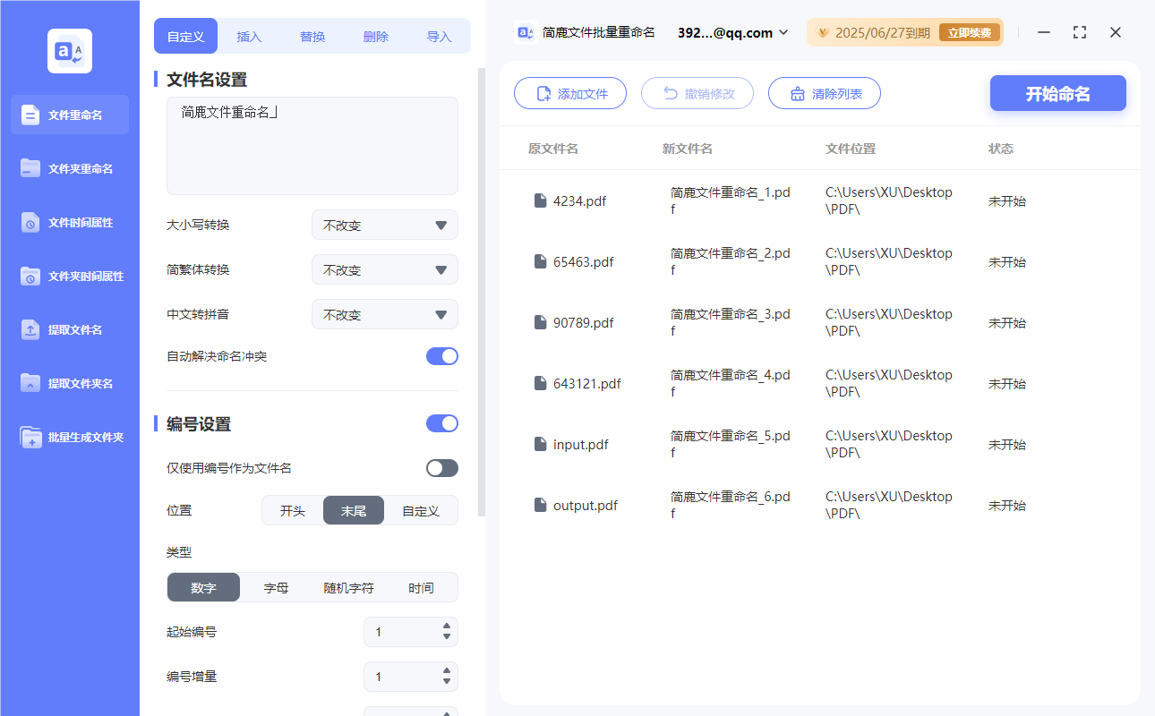Increase 起始编号 with the up stepper arrow
Image resolution: width=1155 pixels, height=716 pixels.
pos(445,626)
